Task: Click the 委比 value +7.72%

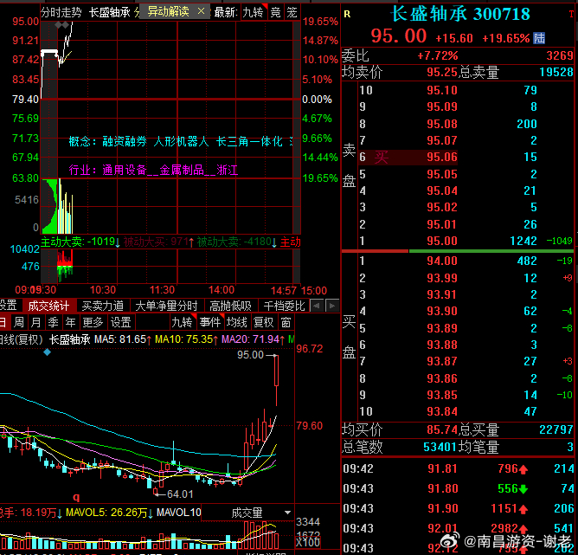Action: (x=438, y=55)
